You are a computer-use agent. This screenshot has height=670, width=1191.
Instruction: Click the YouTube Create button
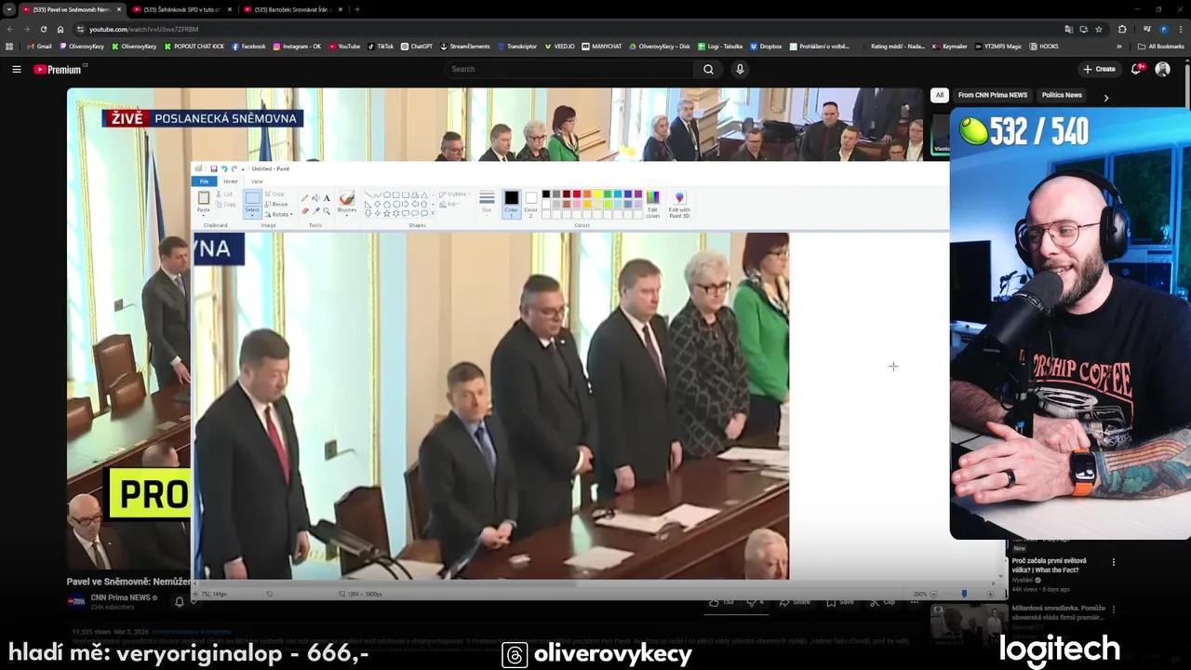1099,69
